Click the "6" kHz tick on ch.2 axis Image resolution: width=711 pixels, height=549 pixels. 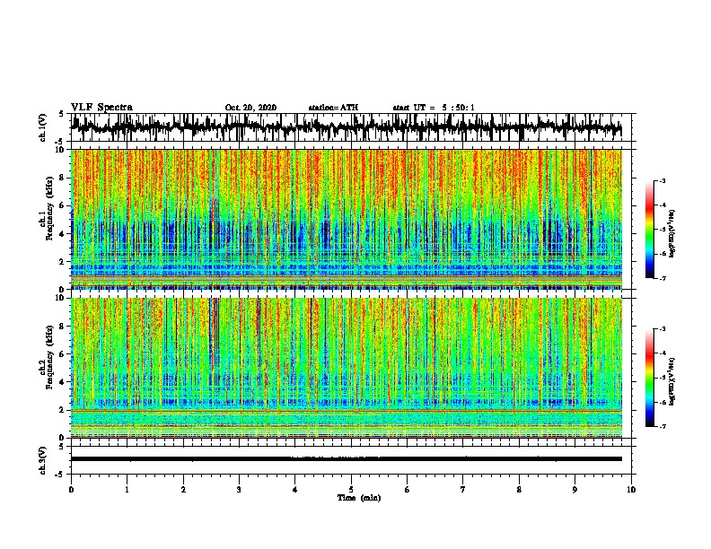click(62, 353)
